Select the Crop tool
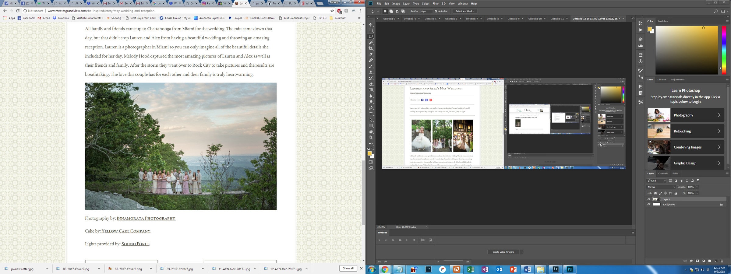 tap(371, 48)
